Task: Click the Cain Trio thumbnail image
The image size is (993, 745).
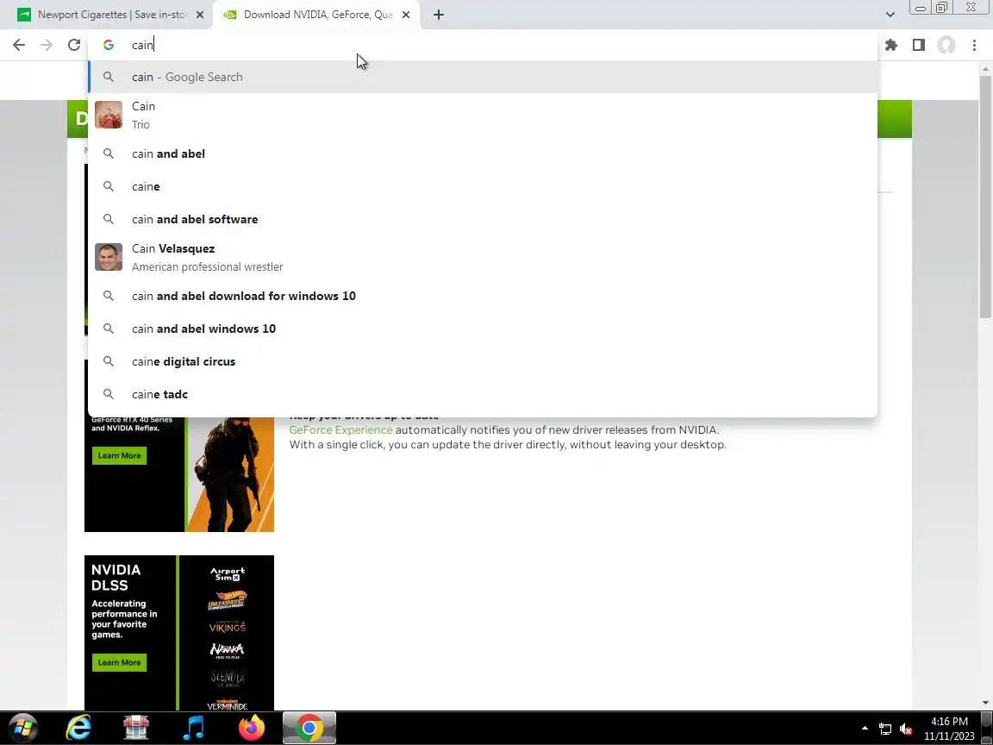Action: (109, 115)
